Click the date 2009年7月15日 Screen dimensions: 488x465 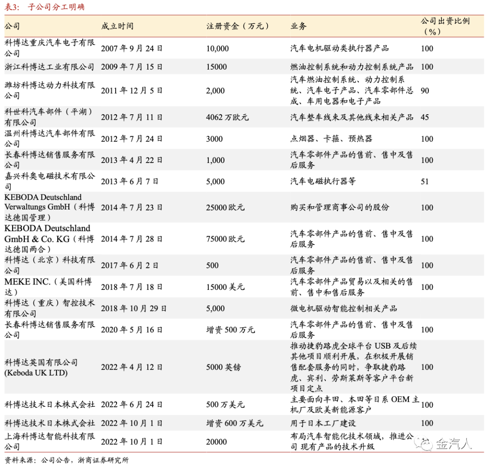point(131,67)
